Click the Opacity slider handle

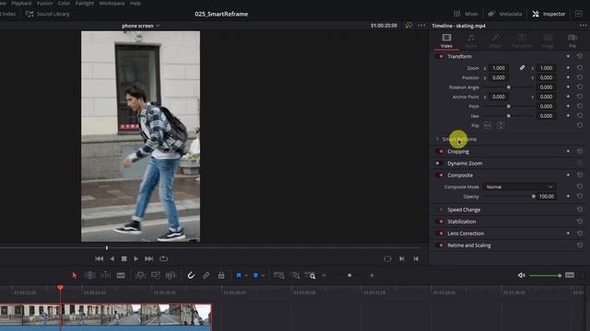pos(534,196)
